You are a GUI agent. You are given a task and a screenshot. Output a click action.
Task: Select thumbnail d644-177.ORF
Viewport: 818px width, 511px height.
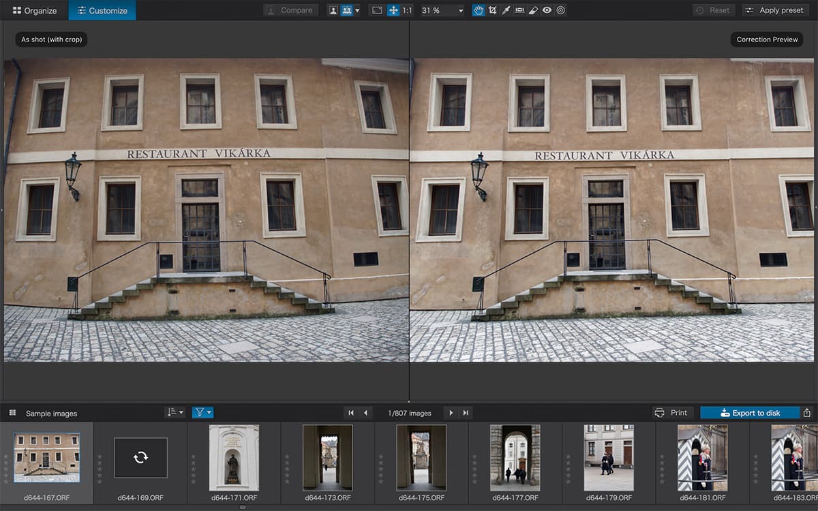(x=515, y=458)
